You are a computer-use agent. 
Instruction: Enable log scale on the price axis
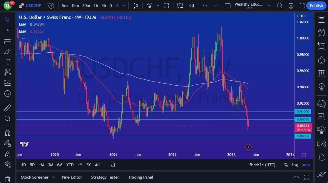[x=295, y=165]
